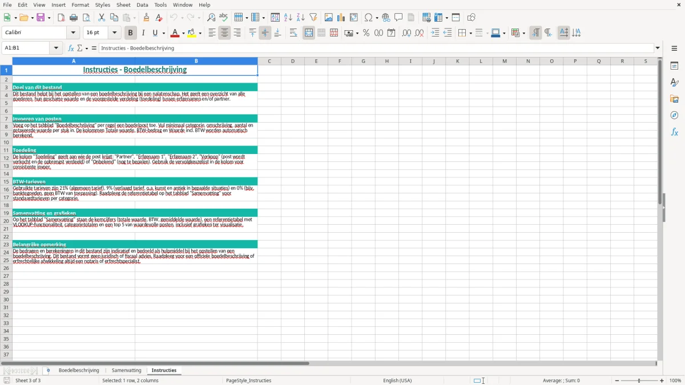Activate Clone Formatting paintbrush
The width and height of the screenshot is (685, 385).
tap(147, 18)
